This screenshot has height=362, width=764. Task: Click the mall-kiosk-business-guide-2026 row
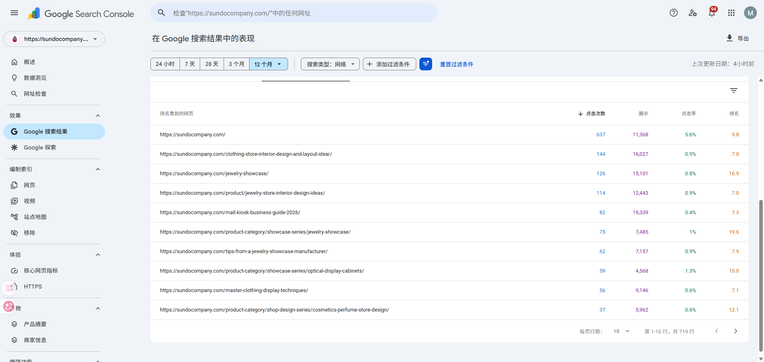449,213
